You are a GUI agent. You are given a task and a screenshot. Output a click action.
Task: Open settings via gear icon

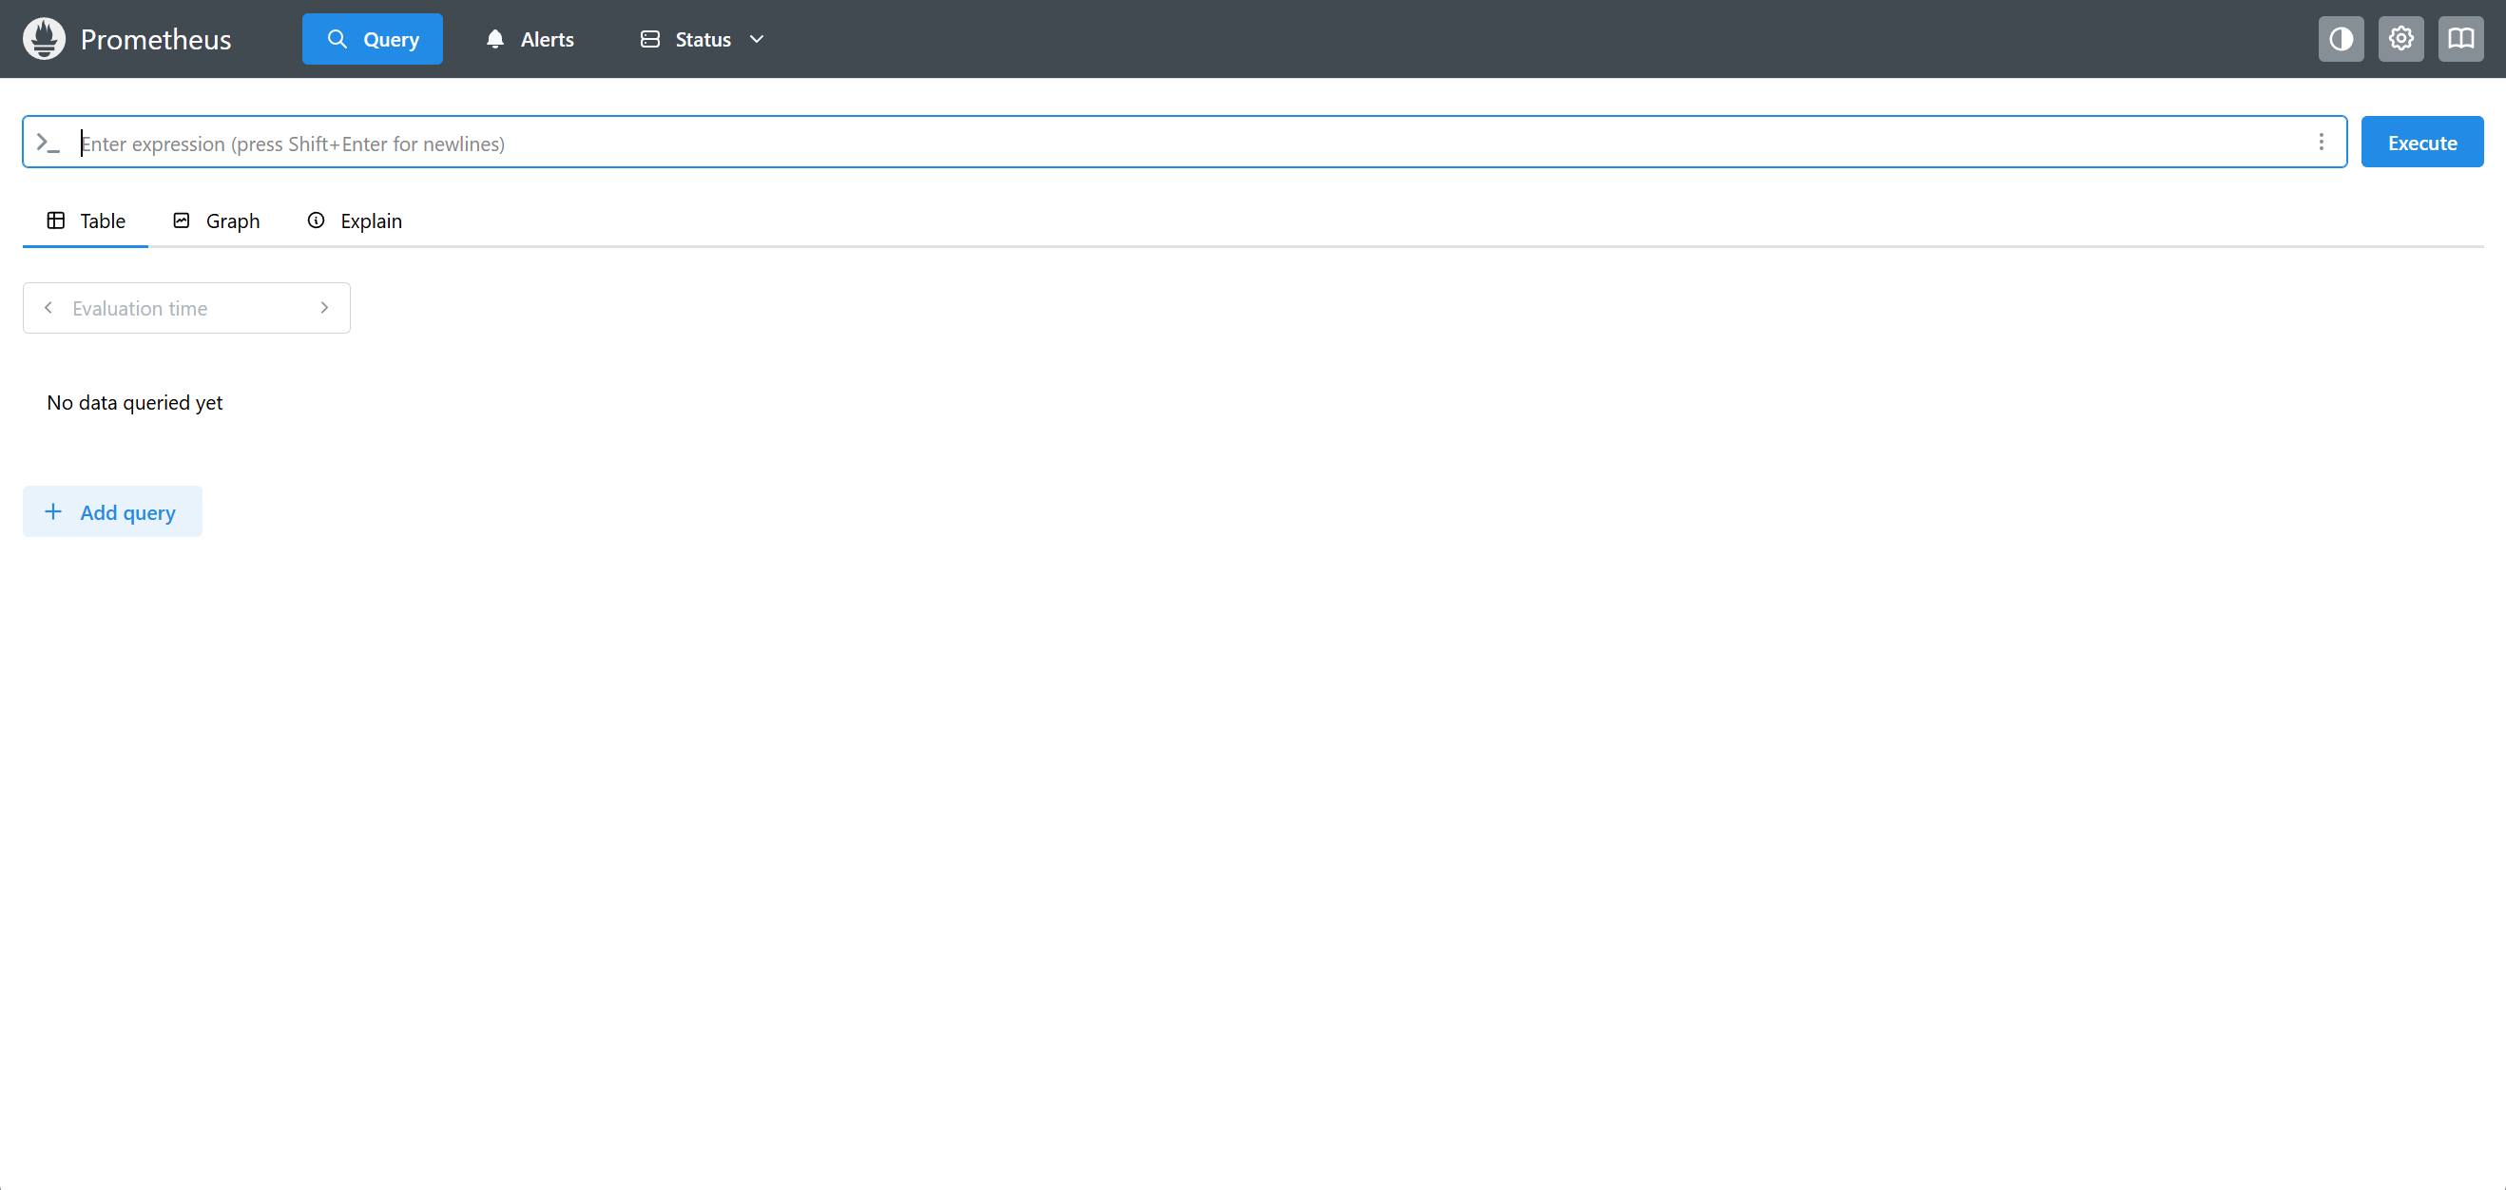(2400, 39)
